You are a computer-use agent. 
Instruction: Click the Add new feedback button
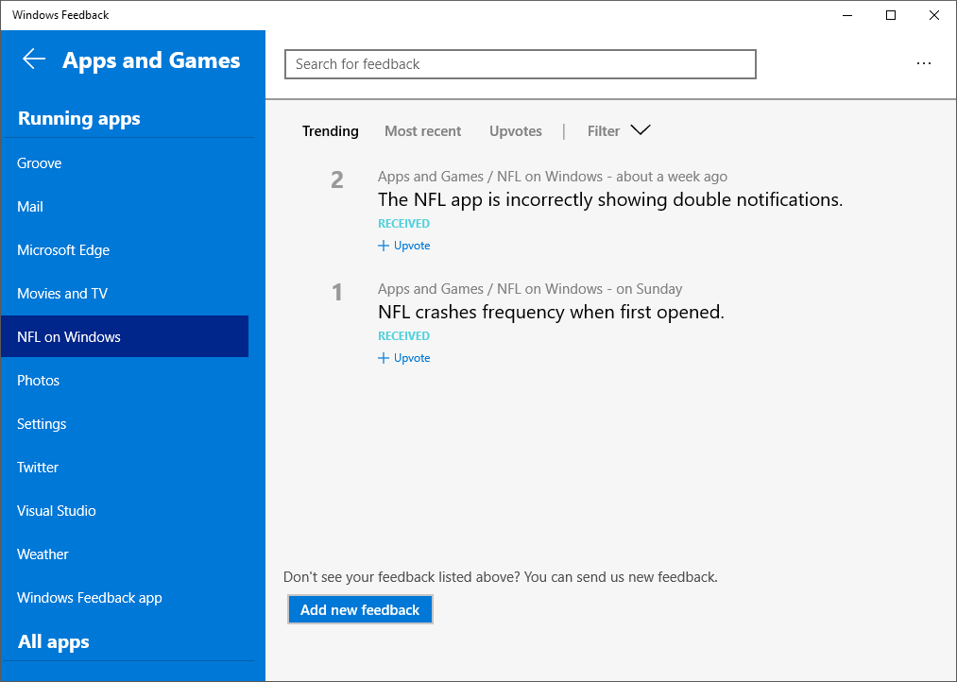click(x=360, y=610)
